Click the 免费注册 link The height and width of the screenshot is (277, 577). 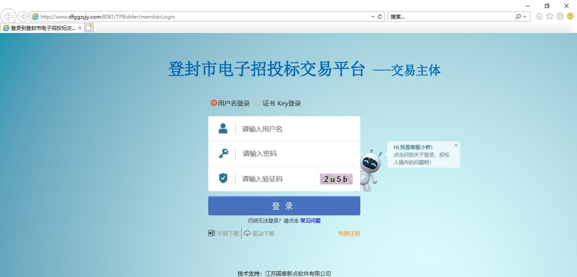coord(349,234)
